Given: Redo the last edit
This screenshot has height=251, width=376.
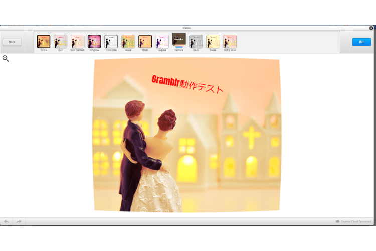Looking at the screenshot, I should point(19,221).
